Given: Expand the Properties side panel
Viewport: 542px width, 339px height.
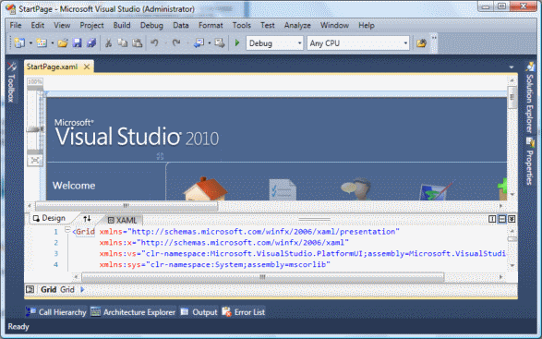Looking at the screenshot, I should coord(530,162).
